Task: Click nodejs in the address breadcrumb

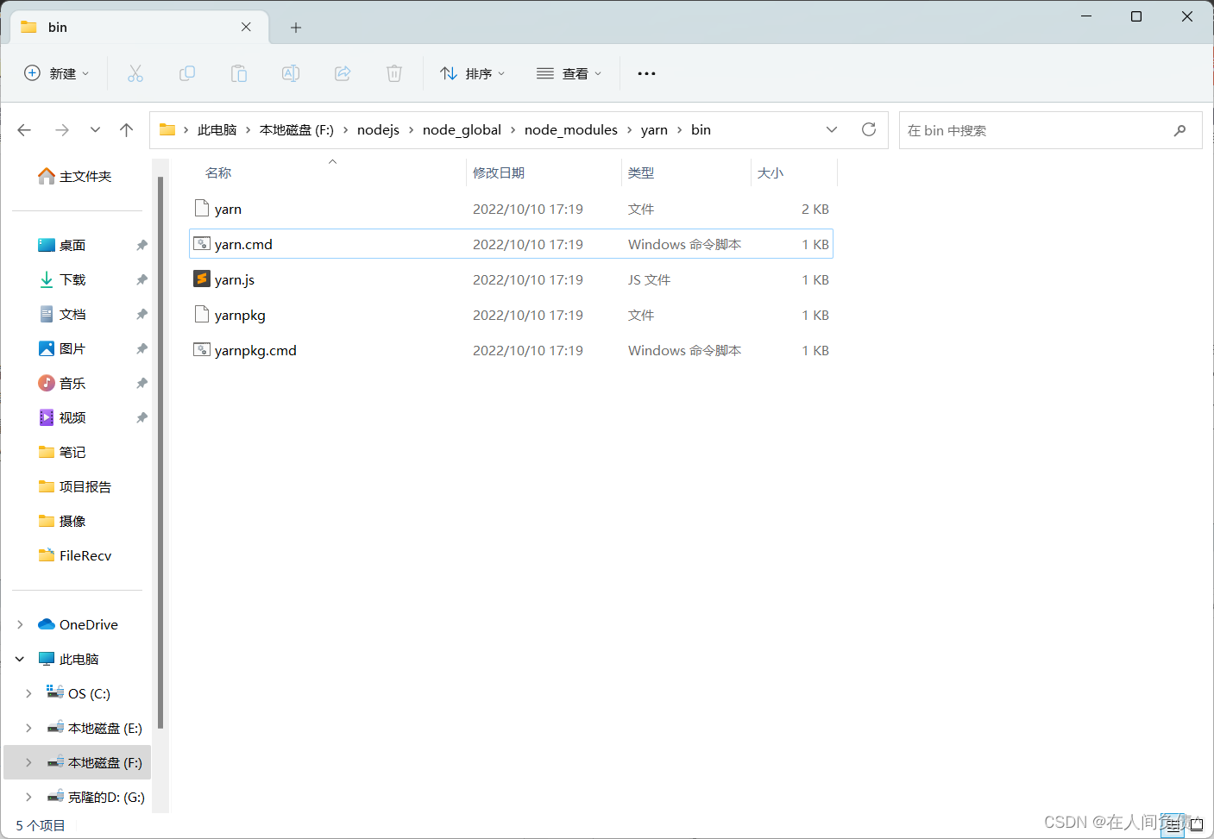Action: coord(378,129)
